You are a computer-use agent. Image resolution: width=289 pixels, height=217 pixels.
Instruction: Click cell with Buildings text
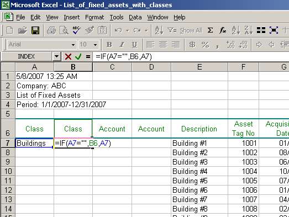34,143
